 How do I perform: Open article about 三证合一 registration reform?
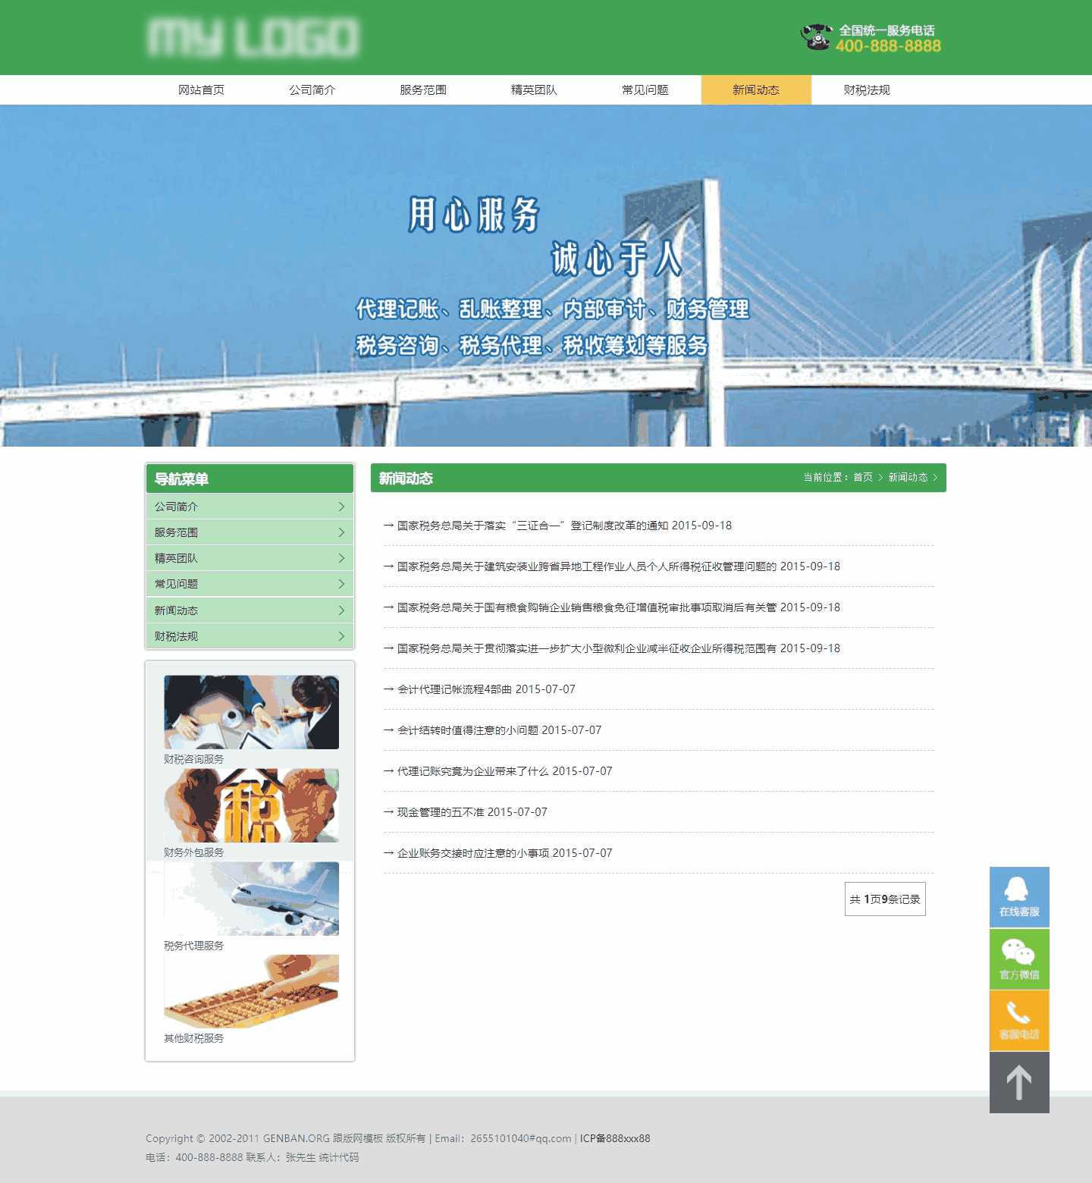tap(532, 526)
